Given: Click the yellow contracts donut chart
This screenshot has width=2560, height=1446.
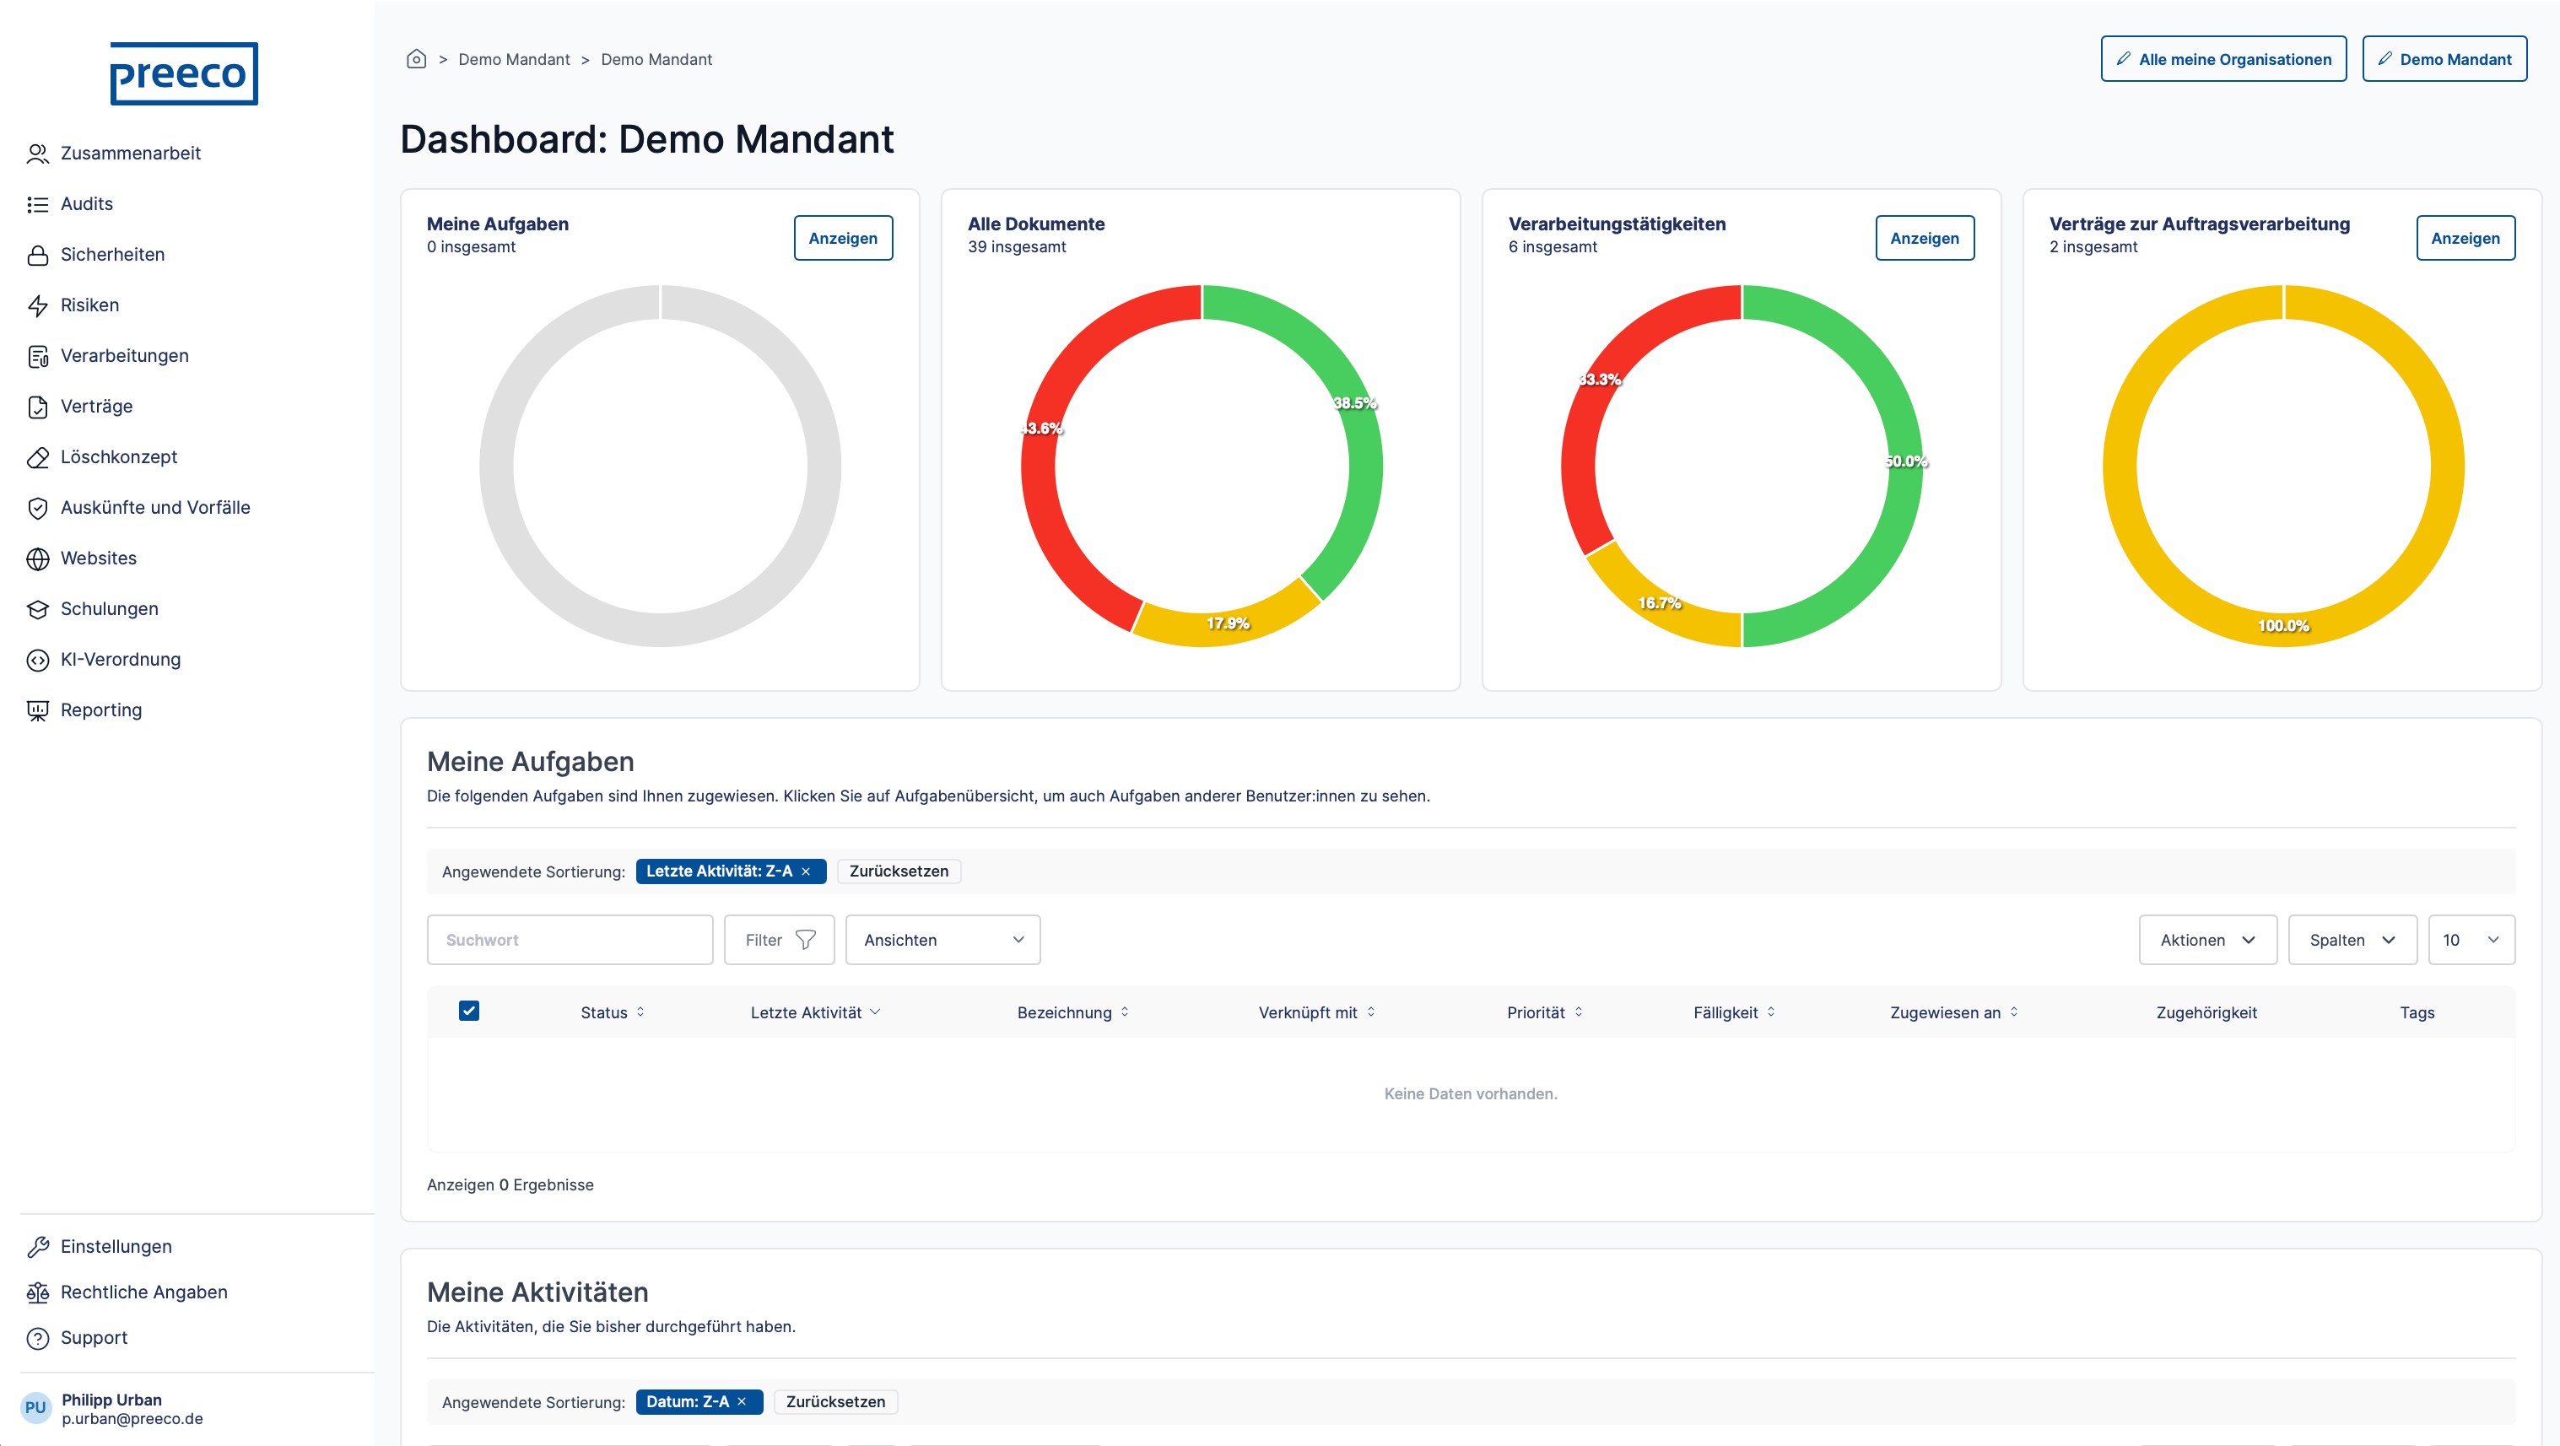Looking at the screenshot, I should pos(2282,626).
